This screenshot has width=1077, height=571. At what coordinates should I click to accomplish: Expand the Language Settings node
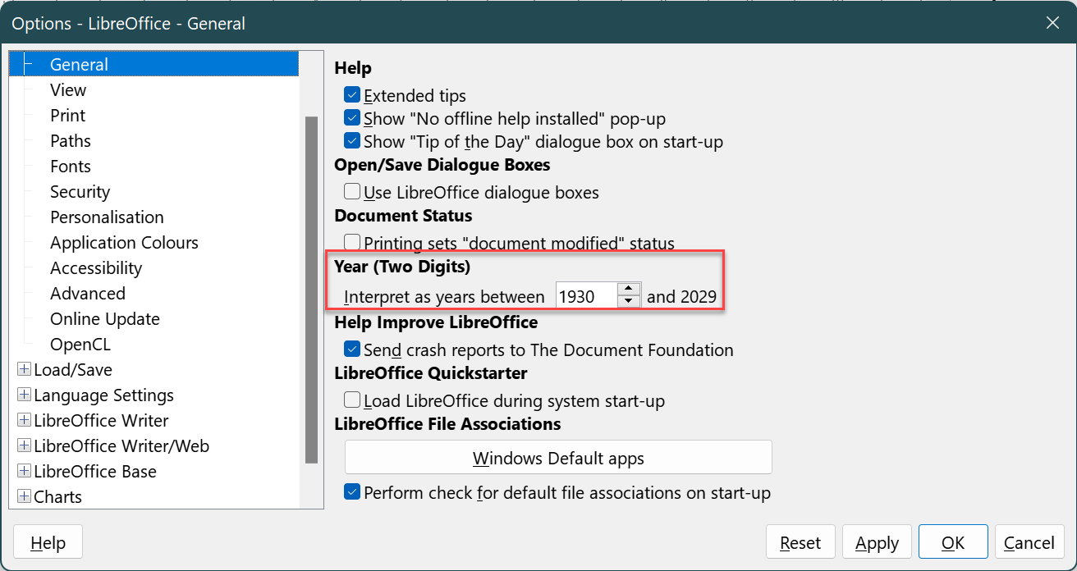point(25,395)
